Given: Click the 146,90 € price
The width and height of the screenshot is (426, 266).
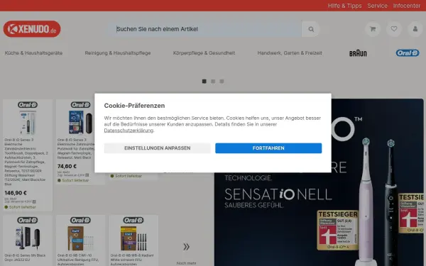Looking at the screenshot, I should click(x=16, y=193).
